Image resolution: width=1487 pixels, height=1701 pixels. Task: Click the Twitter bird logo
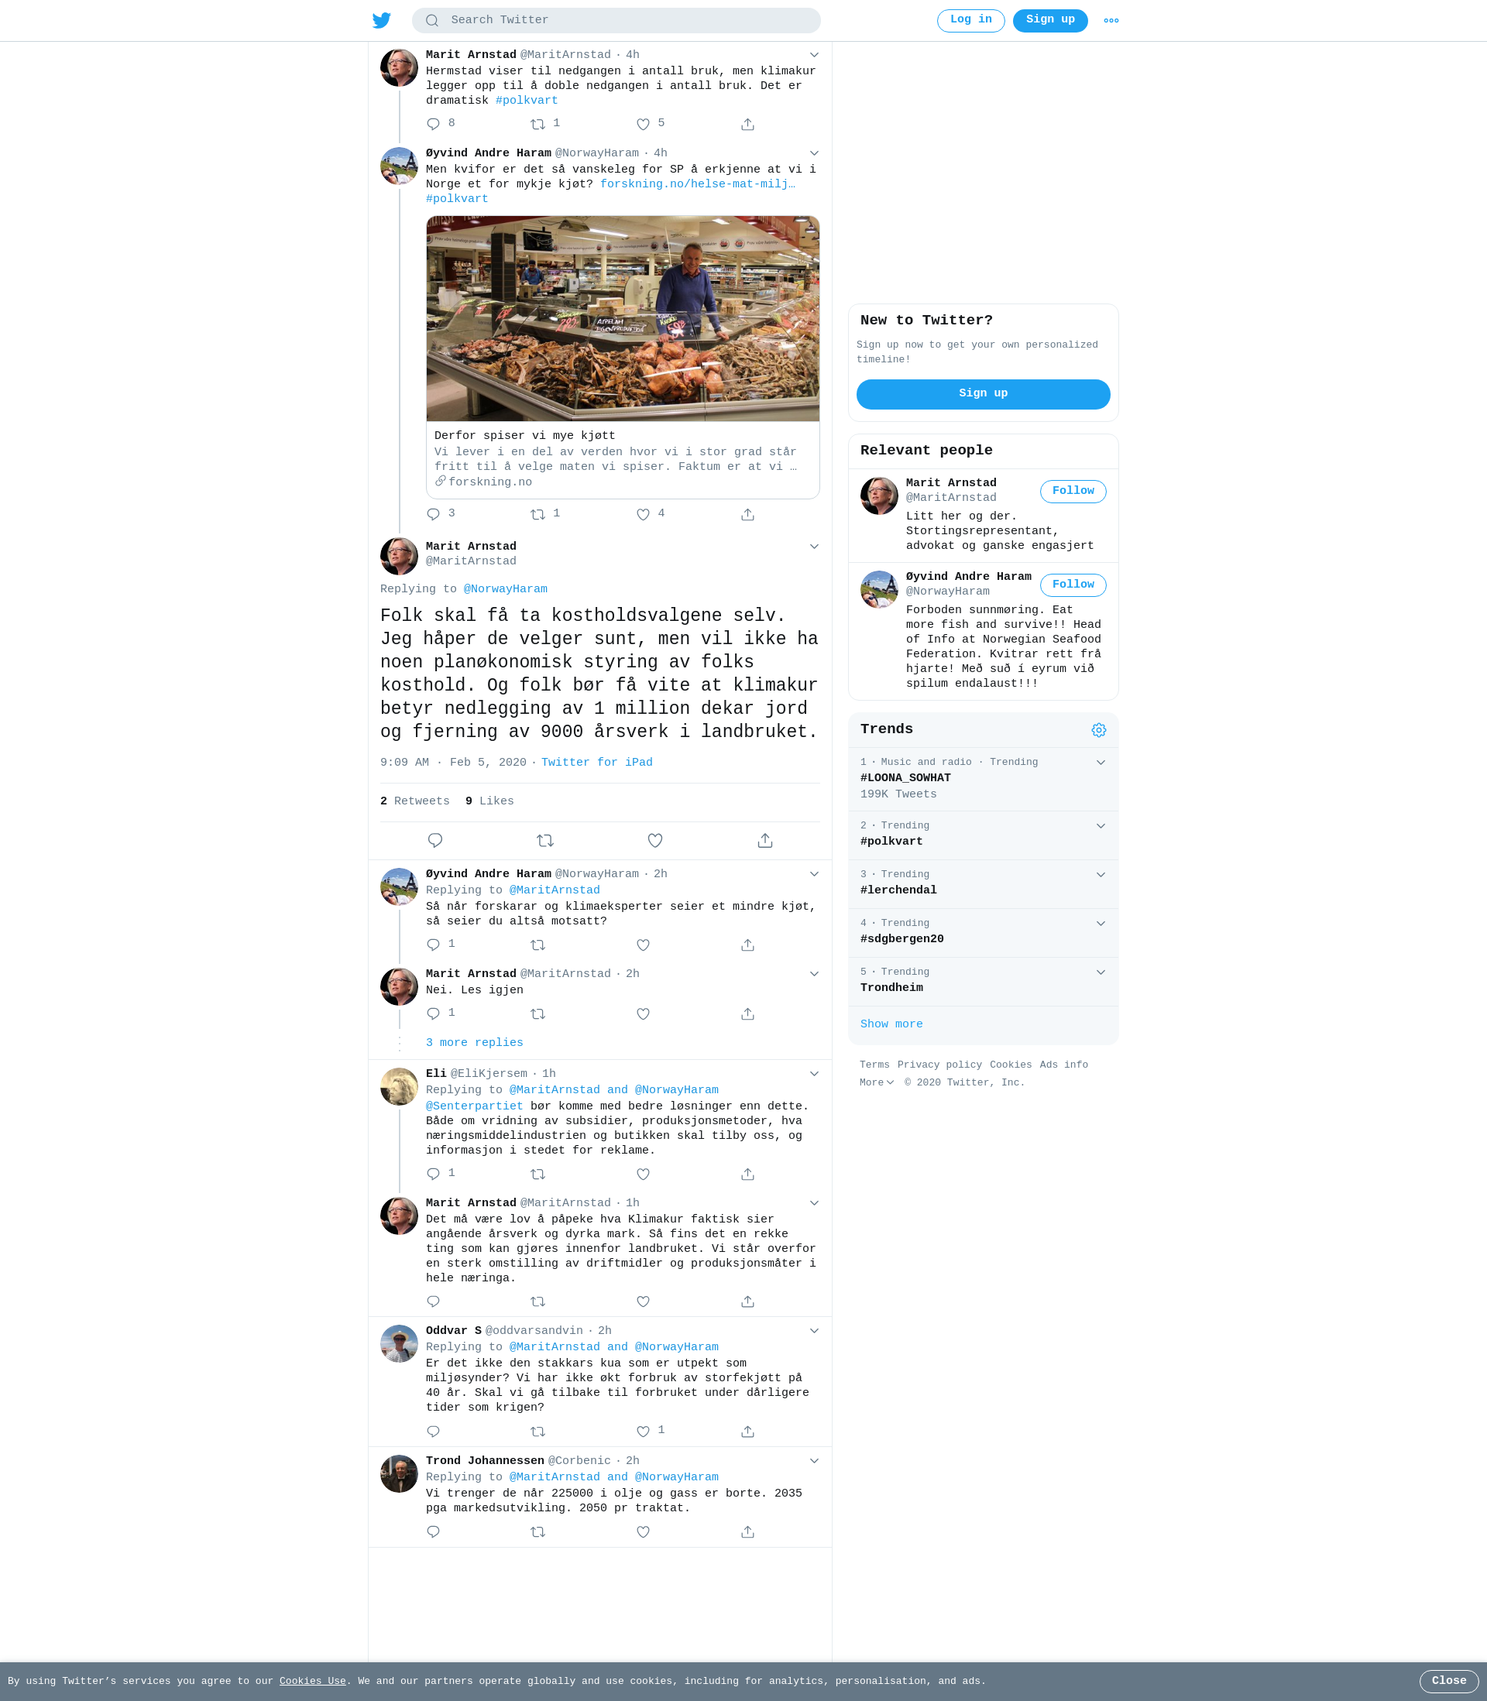(382, 21)
